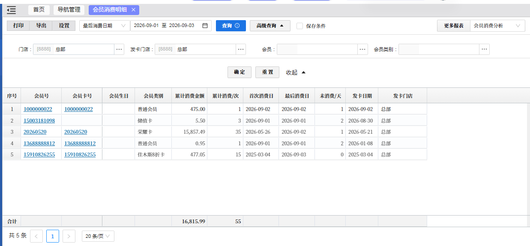This screenshot has height=246, width=530.
Task: Select the 佳木斯8折卡 category cell
Action: pos(153,155)
